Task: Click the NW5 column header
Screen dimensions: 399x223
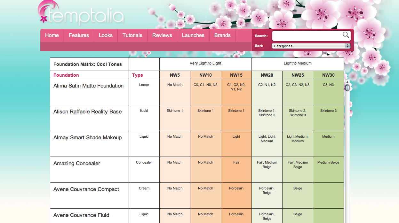Action: point(175,75)
